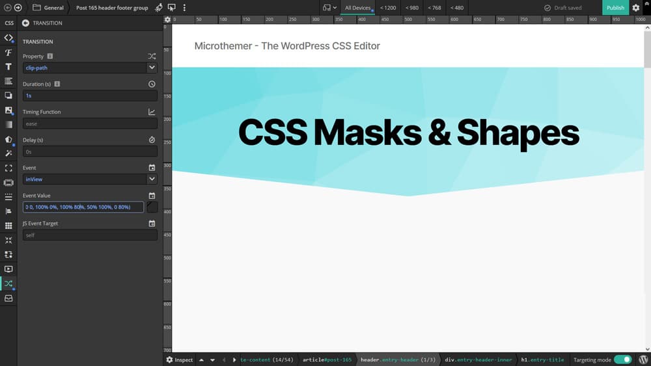This screenshot has height=366, width=651.
Task: Click the clock icon next to Duration
Action: (x=152, y=84)
